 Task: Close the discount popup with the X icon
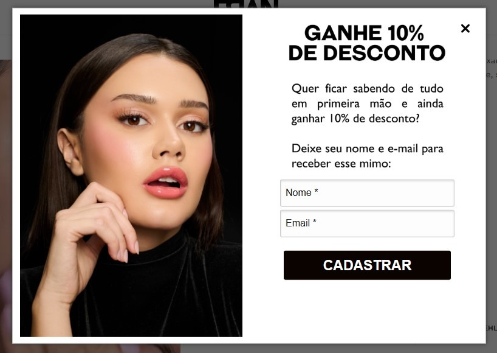465,29
